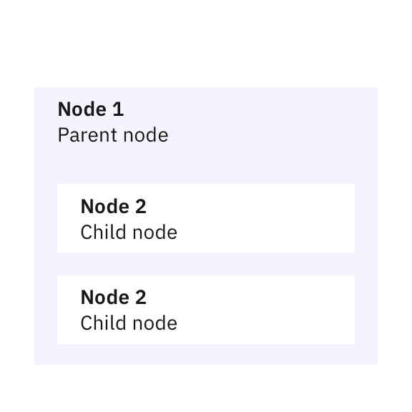Click "Child node" text in the lower card
Screen dimensions: 412x412
click(x=129, y=323)
